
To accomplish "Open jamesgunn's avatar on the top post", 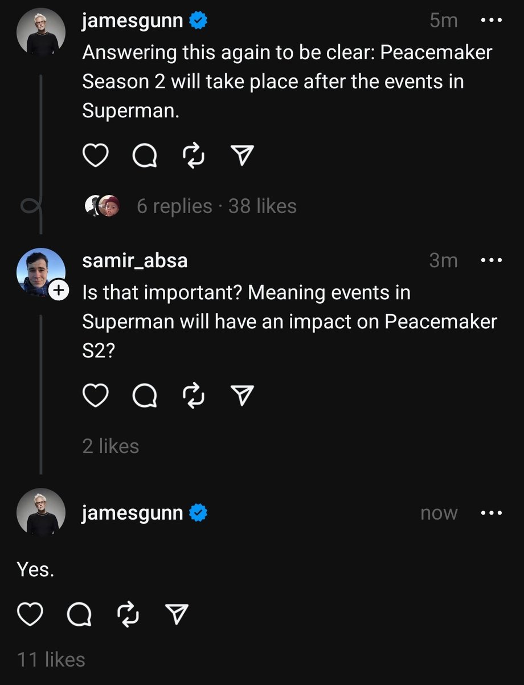I will click(x=41, y=32).
